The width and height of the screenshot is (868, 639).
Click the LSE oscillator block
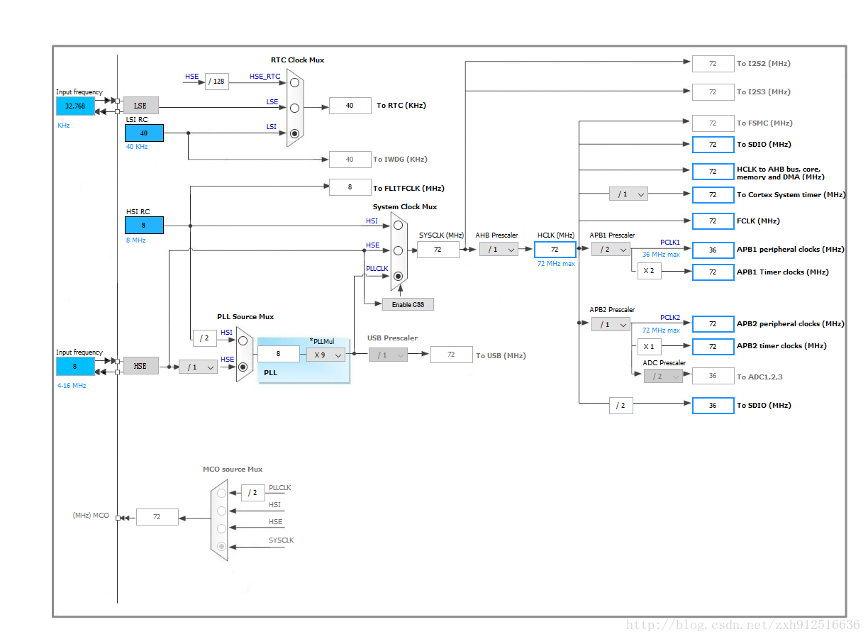pyautogui.click(x=140, y=106)
